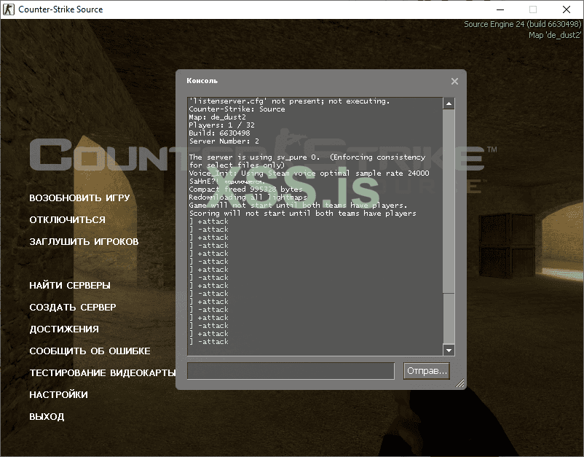Image resolution: width=584 pixels, height=457 pixels.
Task: Click the Отправ... submit button
Action: pyautogui.click(x=427, y=371)
